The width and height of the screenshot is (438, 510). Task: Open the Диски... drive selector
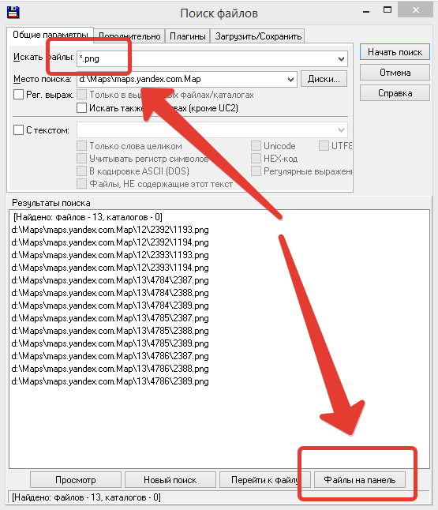pos(324,79)
